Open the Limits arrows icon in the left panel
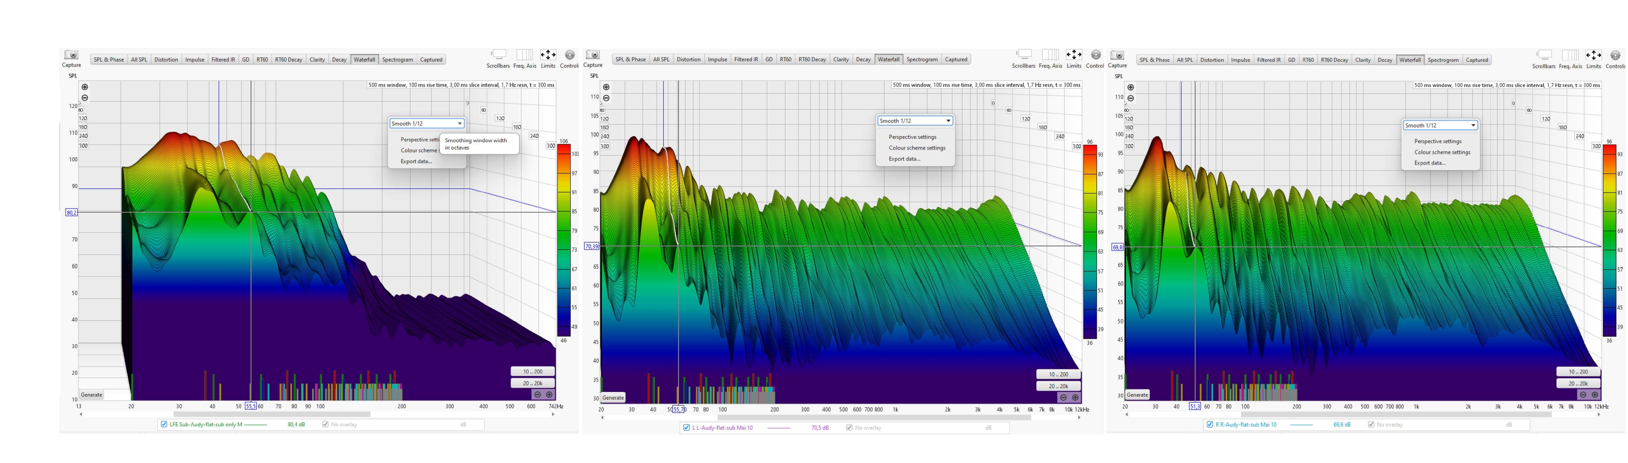This screenshot has width=1628, height=463. click(548, 54)
